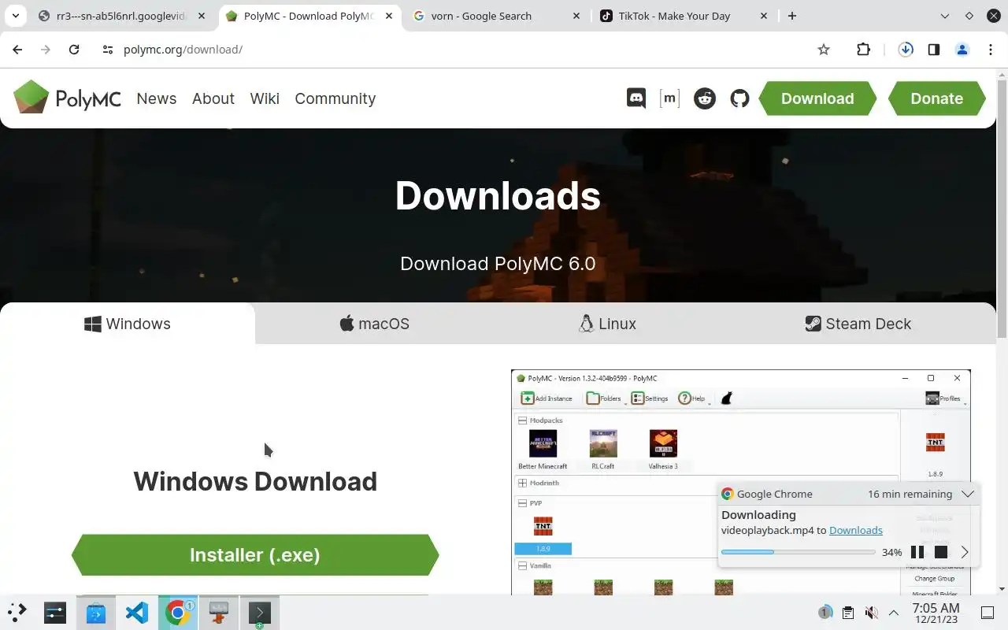Collapse the Google Chrome download notification
The image size is (1008, 630).
click(x=968, y=494)
